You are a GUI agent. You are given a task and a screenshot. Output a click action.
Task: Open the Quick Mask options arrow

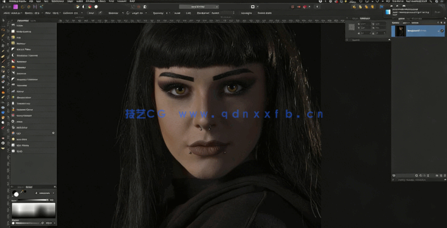258,6
